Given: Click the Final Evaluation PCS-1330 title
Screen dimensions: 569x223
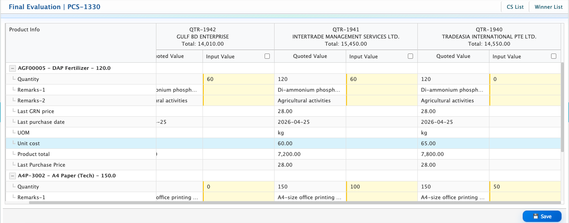Looking at the screenshot, I should [55, 7].
